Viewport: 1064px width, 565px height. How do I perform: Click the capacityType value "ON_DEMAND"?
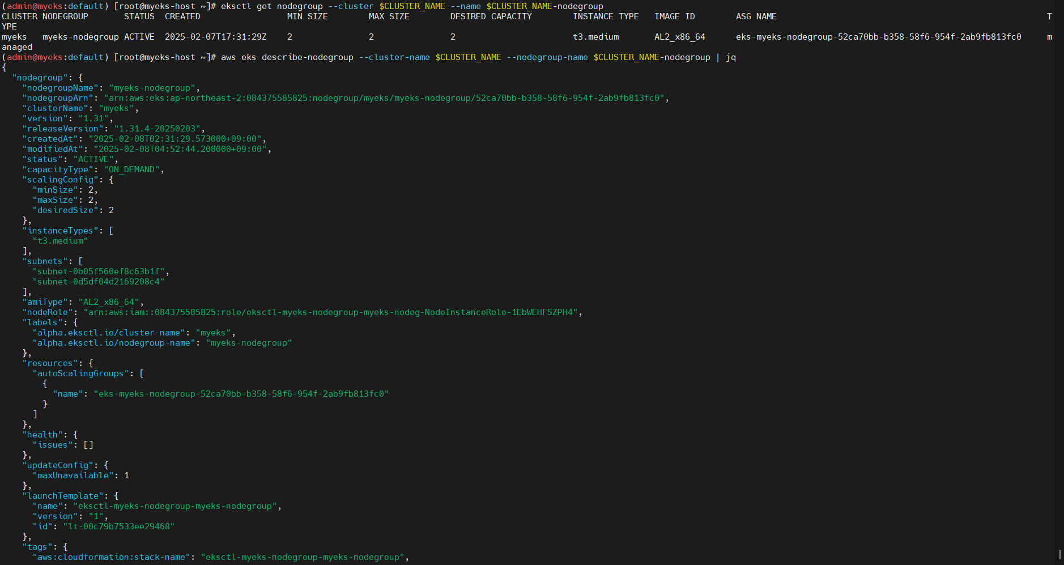(132, 169)
